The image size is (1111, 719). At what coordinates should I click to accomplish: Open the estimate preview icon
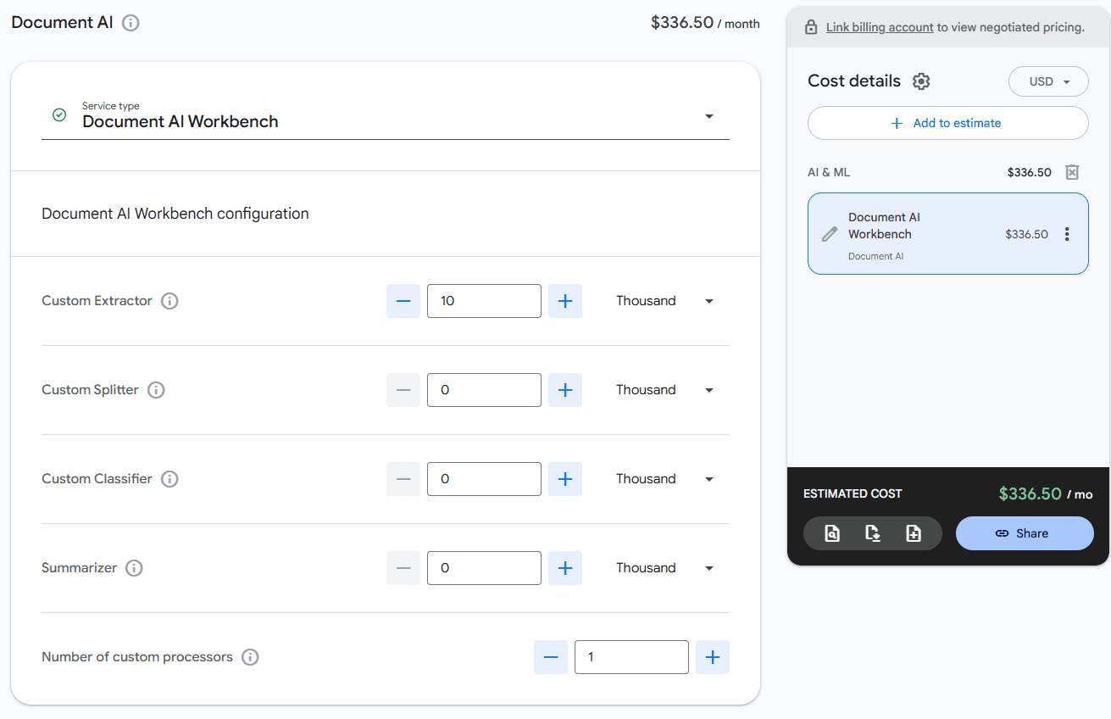[832, 532]
